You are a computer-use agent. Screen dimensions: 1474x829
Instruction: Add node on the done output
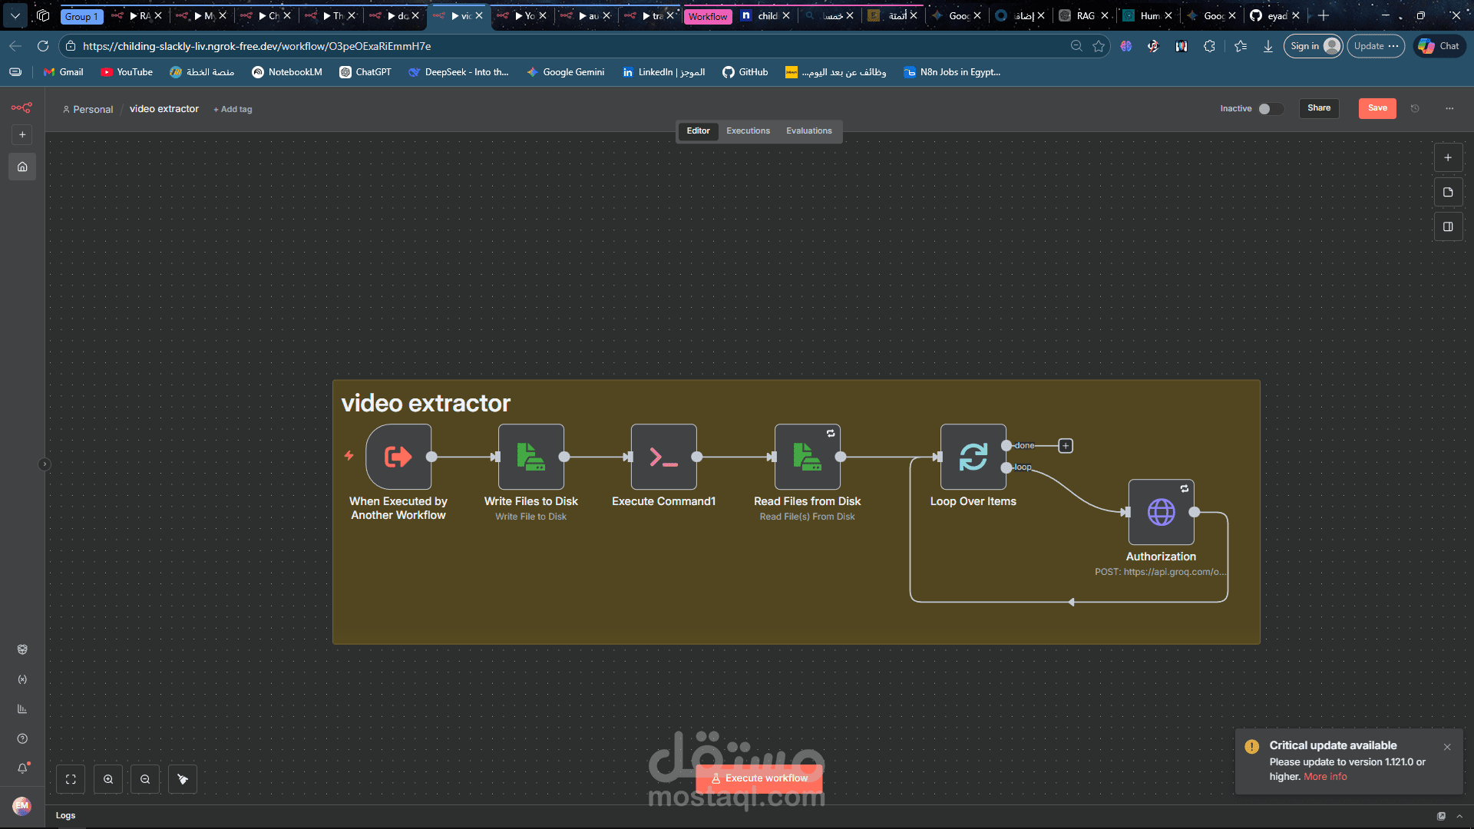point(1066,445)
